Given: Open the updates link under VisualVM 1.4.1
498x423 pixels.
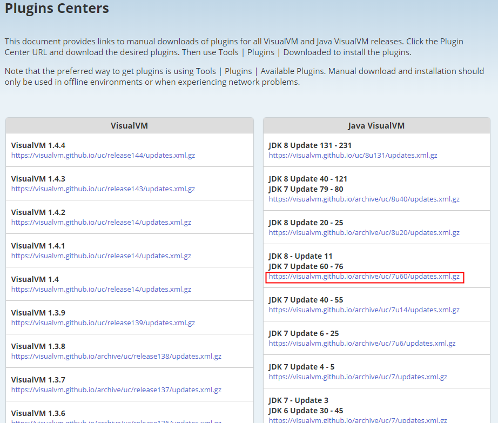Looking at the screenshot, I should (101, 256).
